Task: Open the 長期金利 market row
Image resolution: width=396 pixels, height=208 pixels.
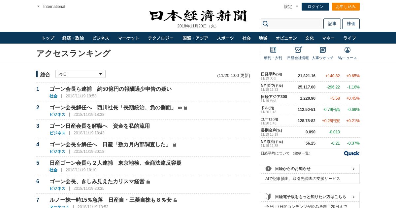Action: click(310, 132)
